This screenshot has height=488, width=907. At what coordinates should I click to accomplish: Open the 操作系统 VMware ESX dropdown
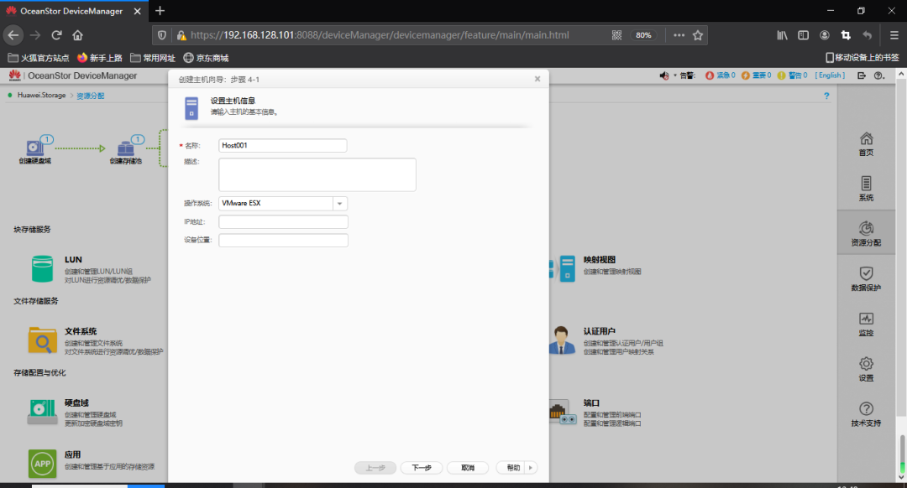[x=339, y=203]
